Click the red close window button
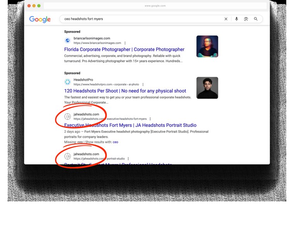This screenshot has height=225, width=294. [29, 6]
